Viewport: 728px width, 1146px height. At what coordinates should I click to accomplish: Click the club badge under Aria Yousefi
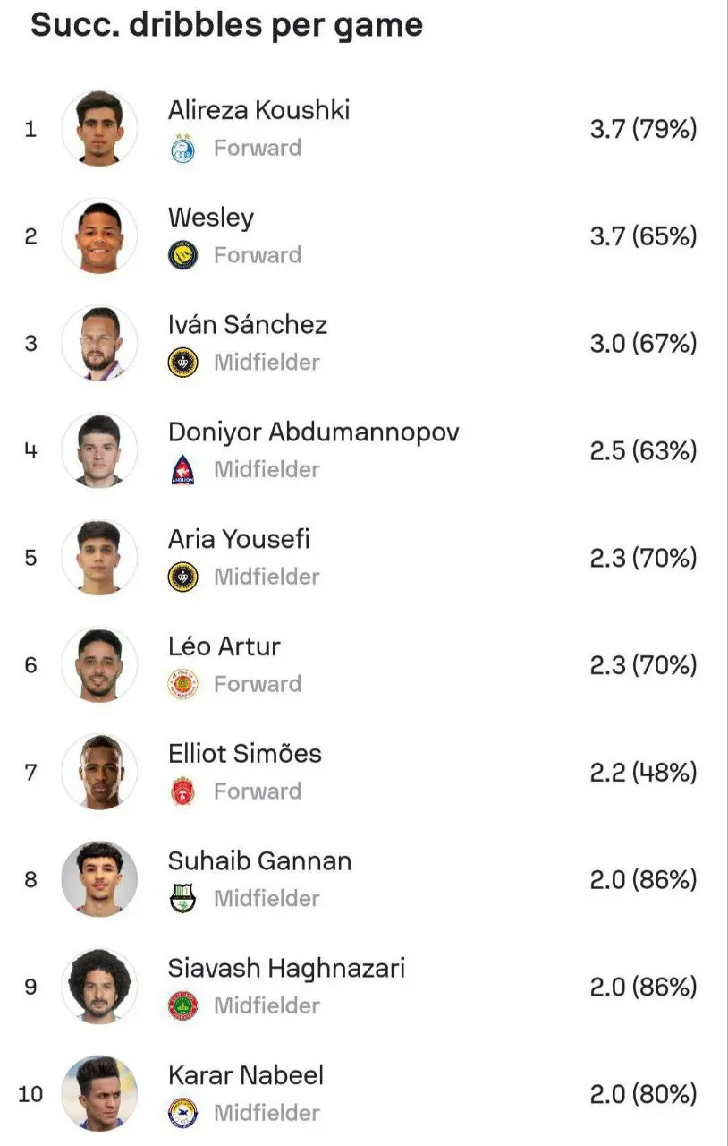pos(182,577)
